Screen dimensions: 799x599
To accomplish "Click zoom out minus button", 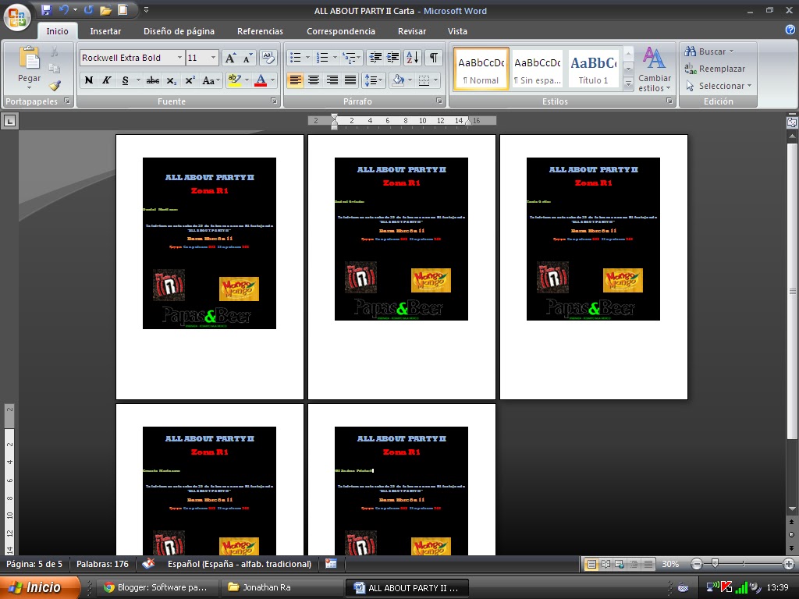I will click(697, 564).
